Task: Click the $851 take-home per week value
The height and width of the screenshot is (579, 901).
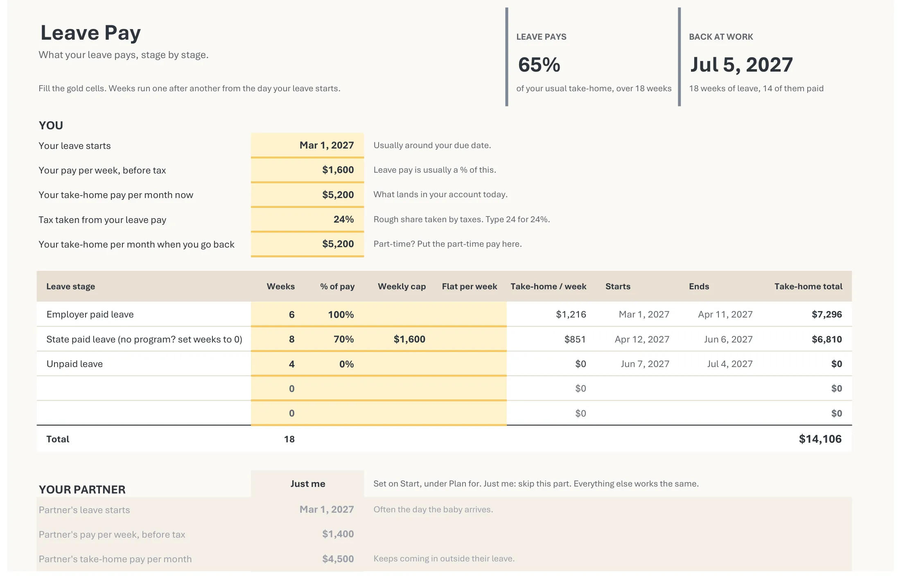Action: coord(575,339)
